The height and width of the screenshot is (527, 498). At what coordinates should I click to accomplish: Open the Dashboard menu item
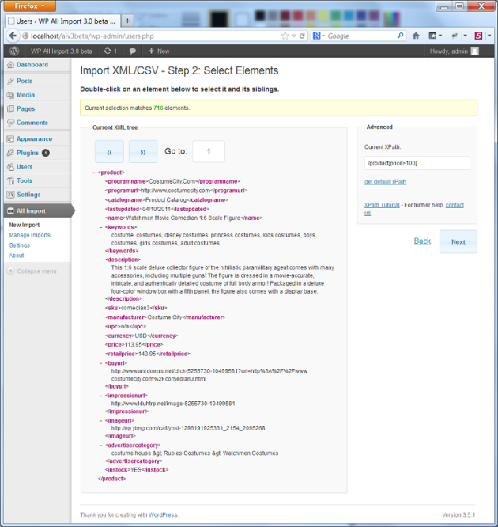pos(32,65)
